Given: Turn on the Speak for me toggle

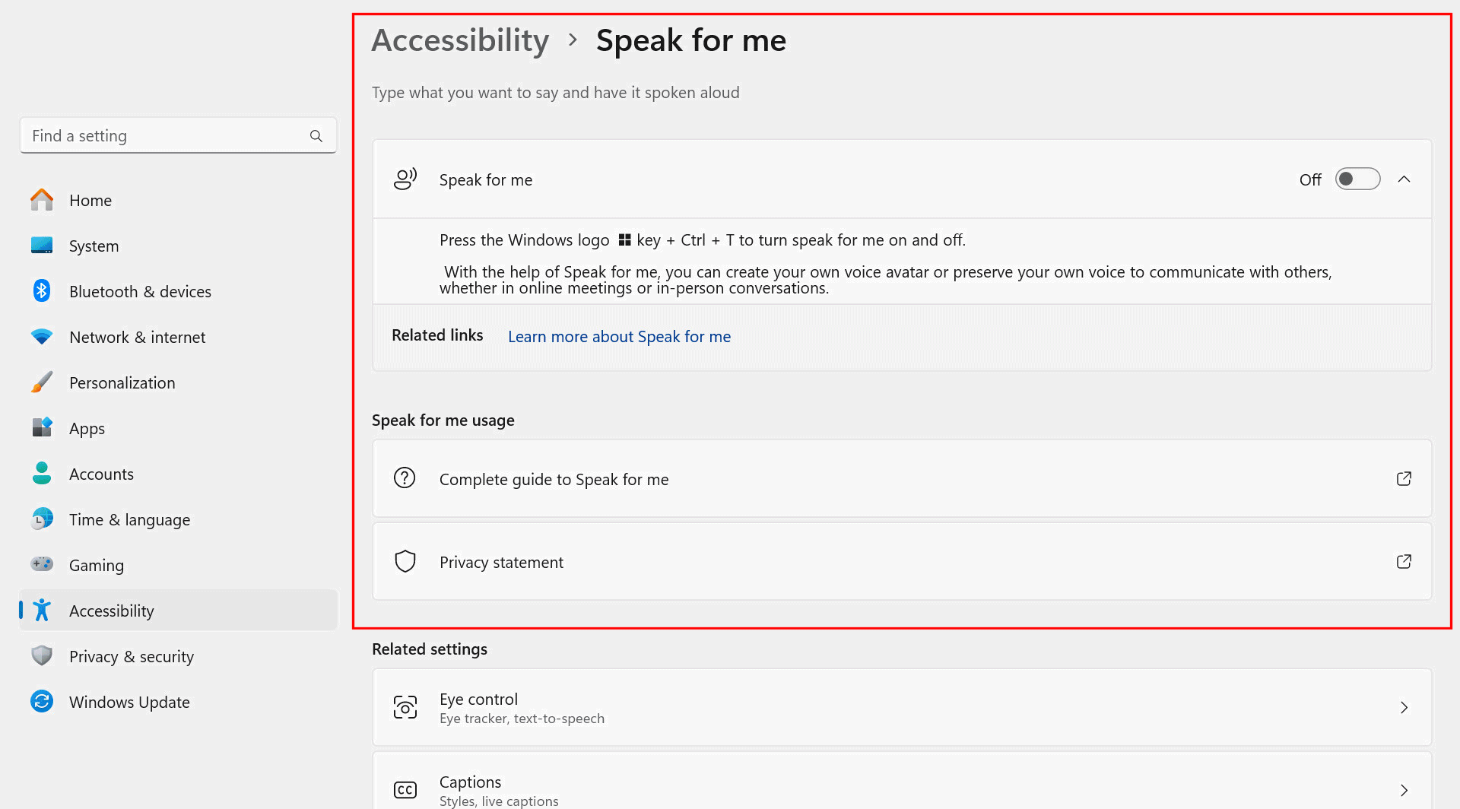Looking at the screenshot, I should tap(1358, 179).
